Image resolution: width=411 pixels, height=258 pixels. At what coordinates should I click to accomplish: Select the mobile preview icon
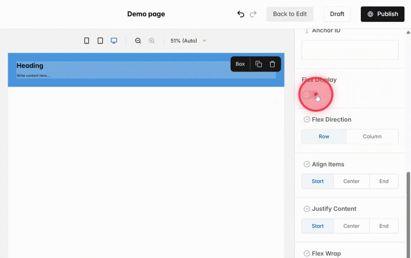coord(87,40)
